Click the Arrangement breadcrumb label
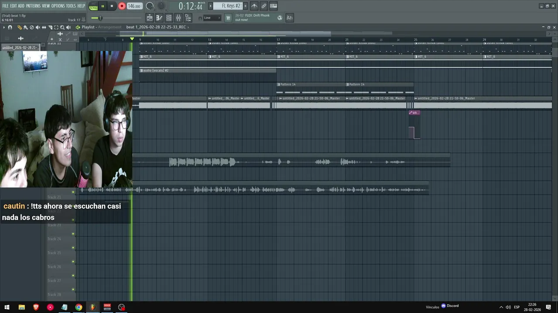Viewport: 558px width, 313px height. tap(110, 27)
